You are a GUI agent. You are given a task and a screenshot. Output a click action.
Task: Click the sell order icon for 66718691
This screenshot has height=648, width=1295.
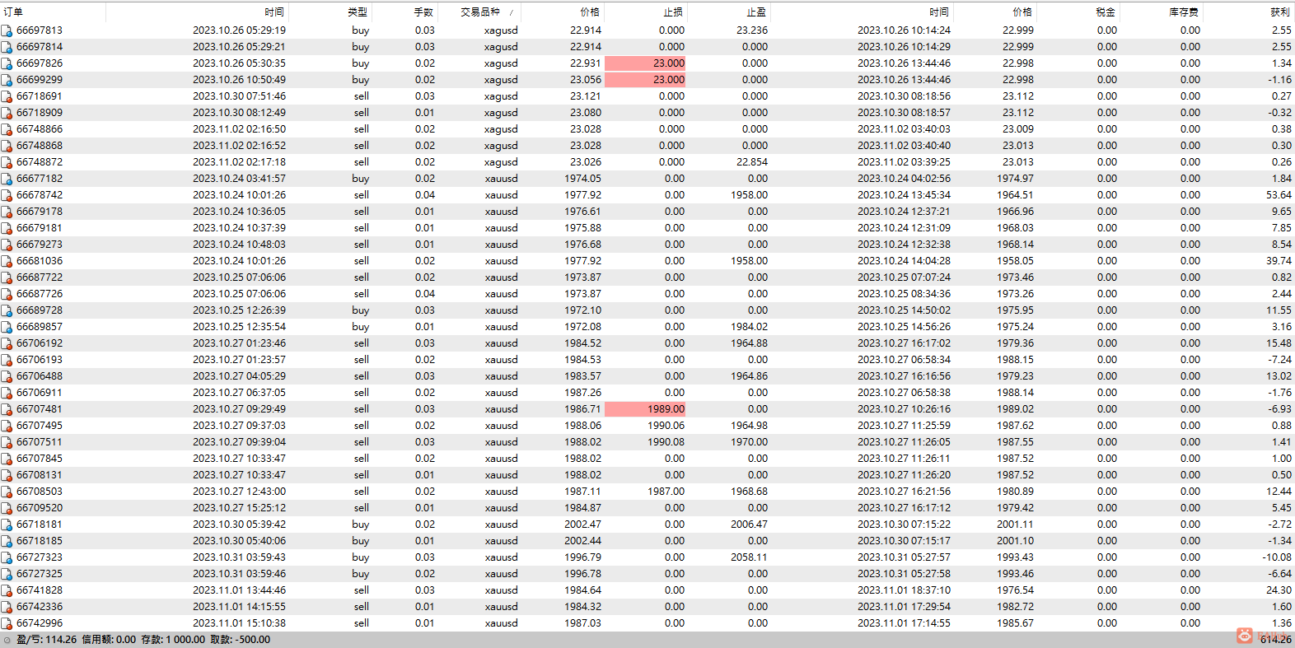7,96
